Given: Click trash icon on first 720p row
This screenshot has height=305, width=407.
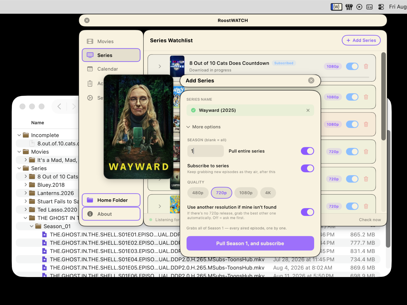Looking at the screenshot, I should click(x=366, y=152).
